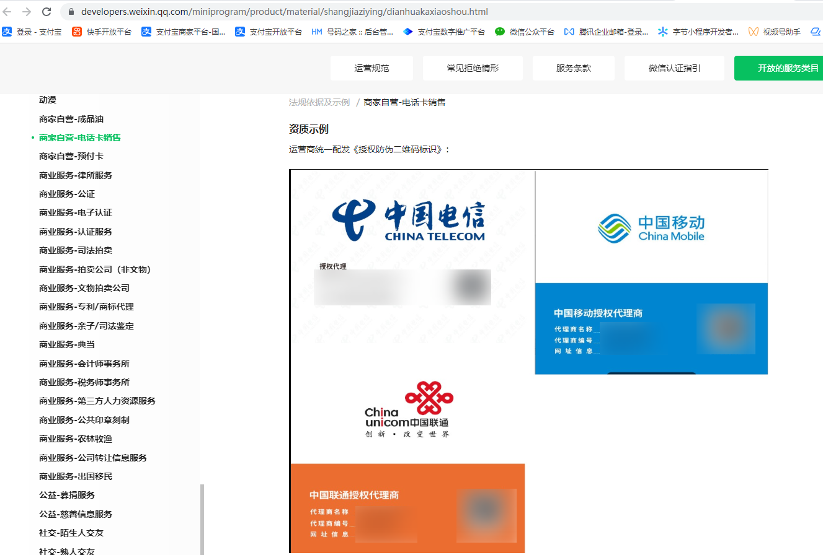This screenshot has width=823, height=555.
Task: Open the 支付宝数字推广平台 bookmark
Action: coord(444,32)
